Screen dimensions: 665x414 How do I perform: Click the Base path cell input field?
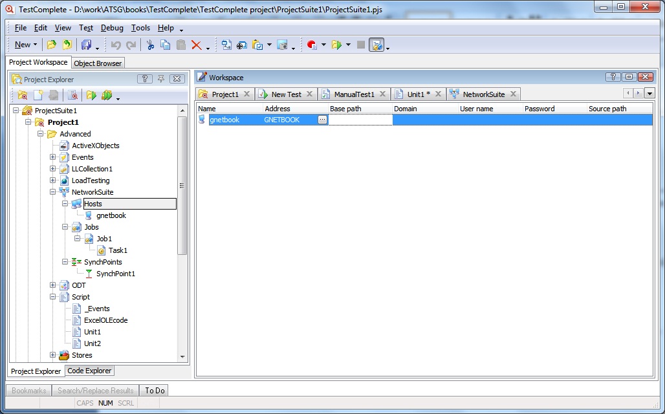360,120
